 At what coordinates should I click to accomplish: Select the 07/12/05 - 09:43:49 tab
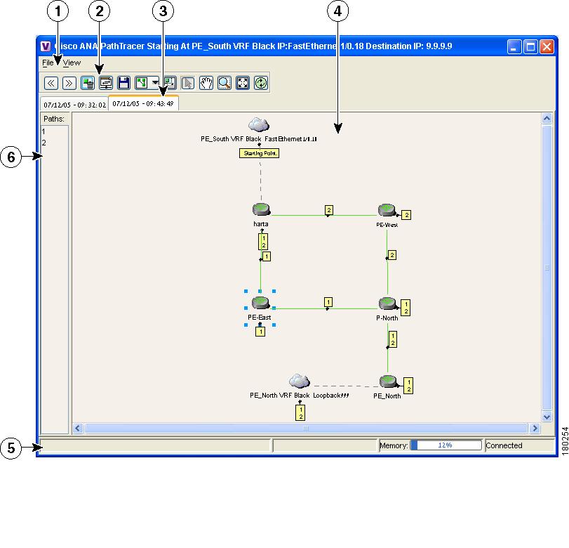(x=143, y=103)
